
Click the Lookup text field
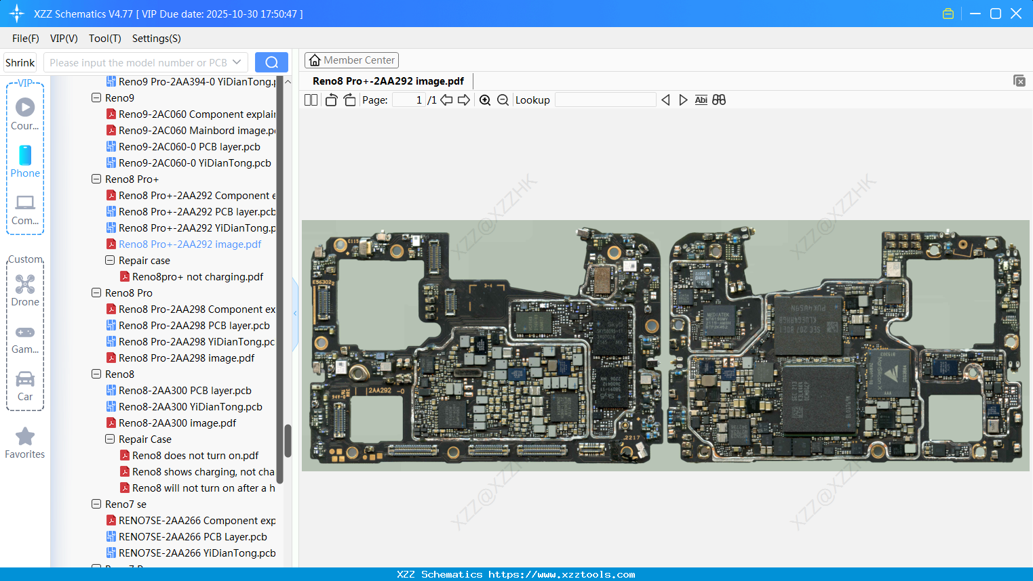tap(605, 100)
